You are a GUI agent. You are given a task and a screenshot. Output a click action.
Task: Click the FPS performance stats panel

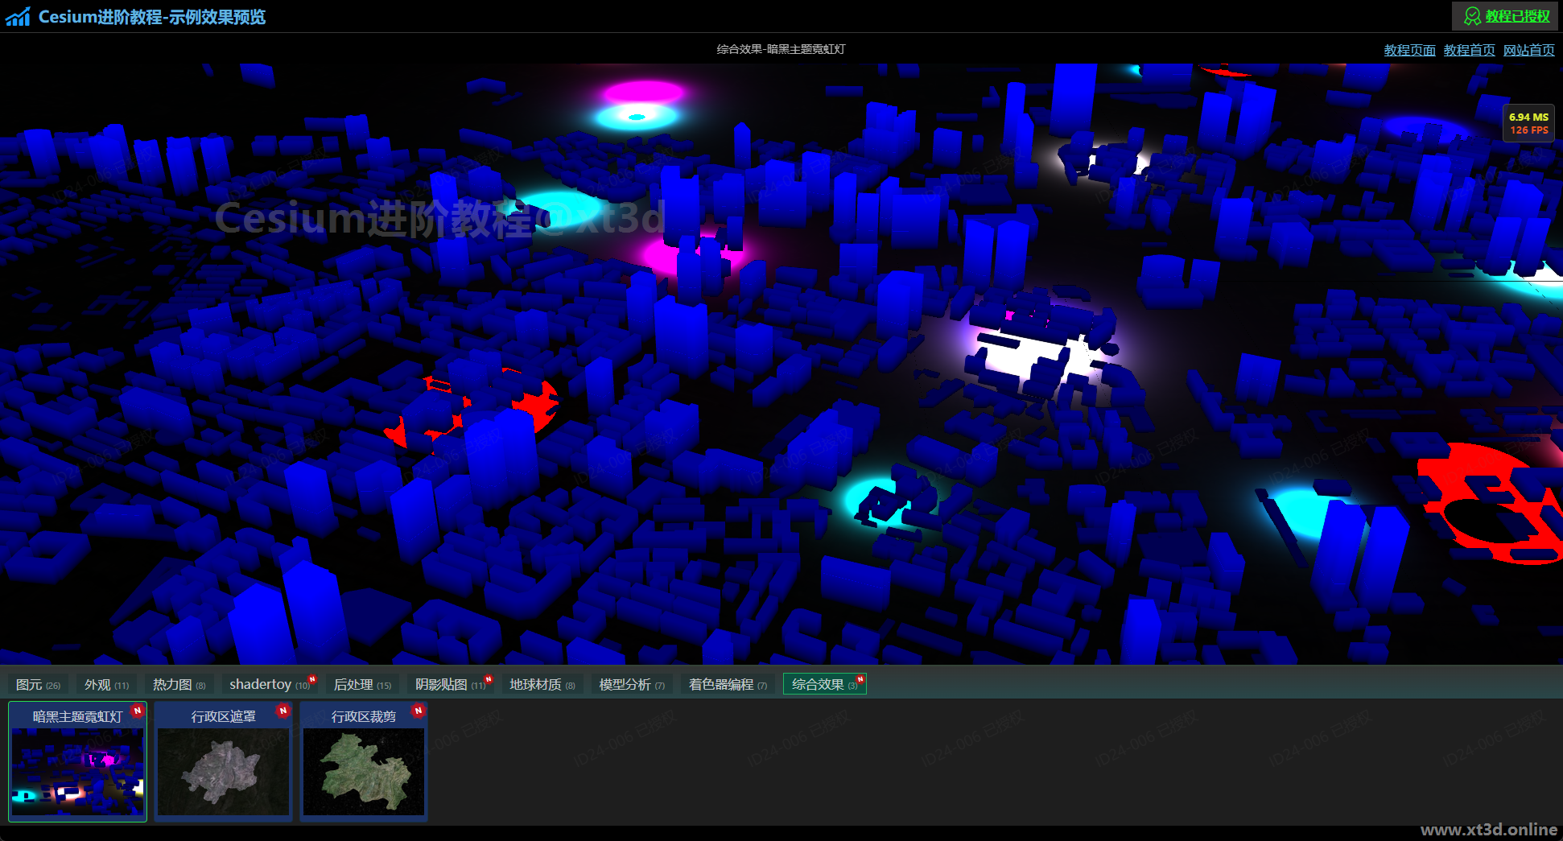[x=1528, y=123]
